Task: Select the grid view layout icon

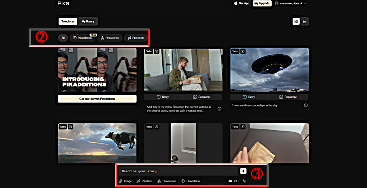Action: point(296,21)
